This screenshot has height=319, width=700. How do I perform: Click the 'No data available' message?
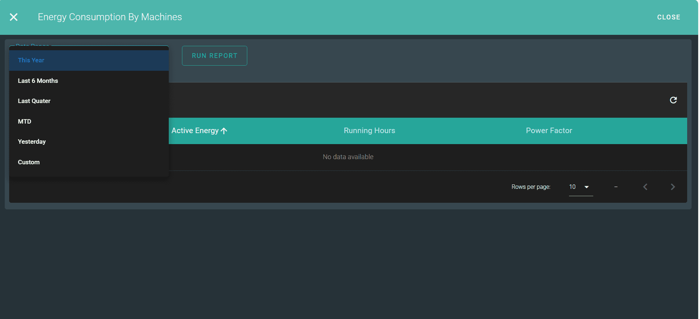348,157
